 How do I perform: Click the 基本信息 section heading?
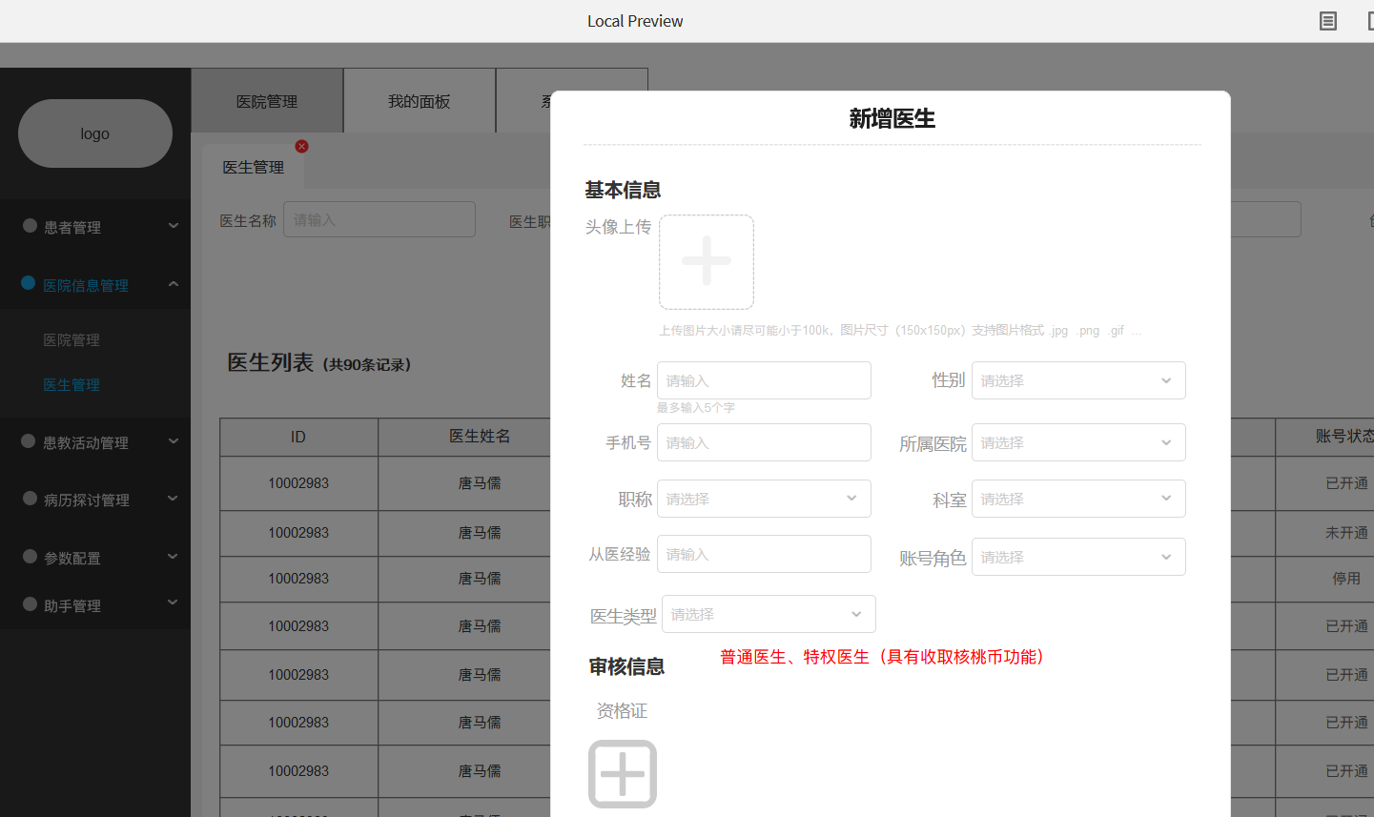(623, 190)
